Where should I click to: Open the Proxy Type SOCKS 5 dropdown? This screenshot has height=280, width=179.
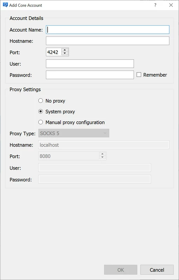click(x=74, y=133)
